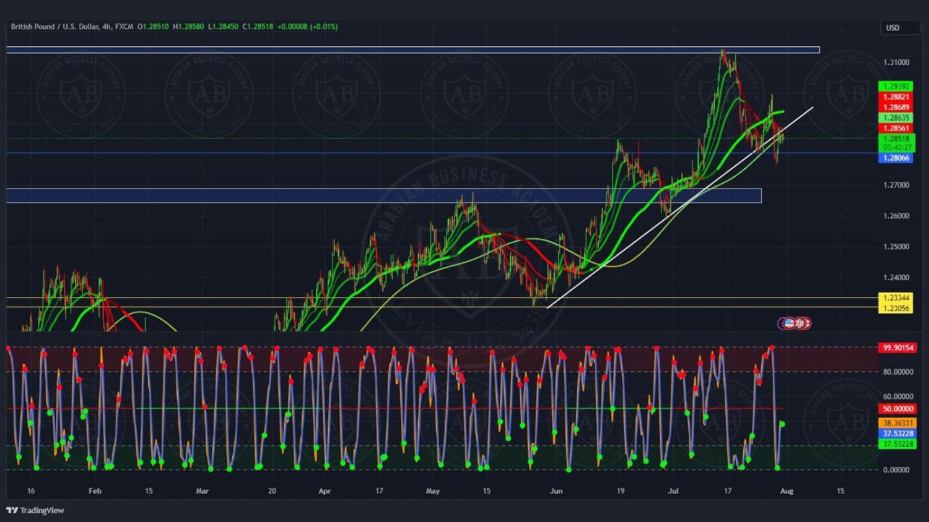Click the UK flag economic event icon

click(x=800, y=323)
